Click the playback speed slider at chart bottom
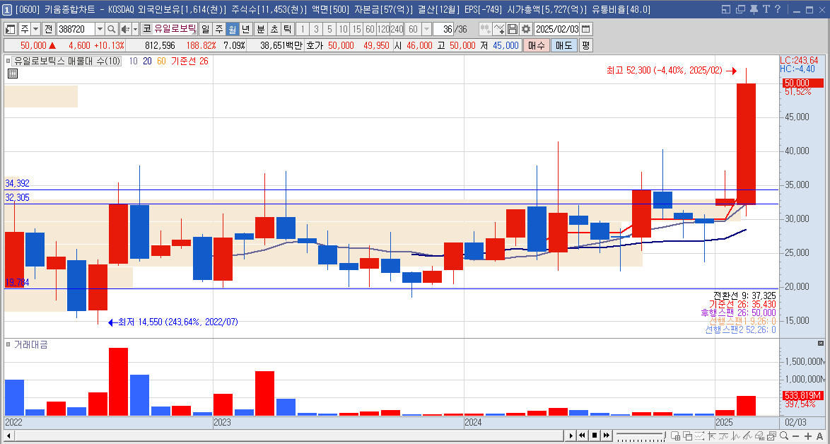This screenshot has height=444, width=830. (x=641, y=436)
